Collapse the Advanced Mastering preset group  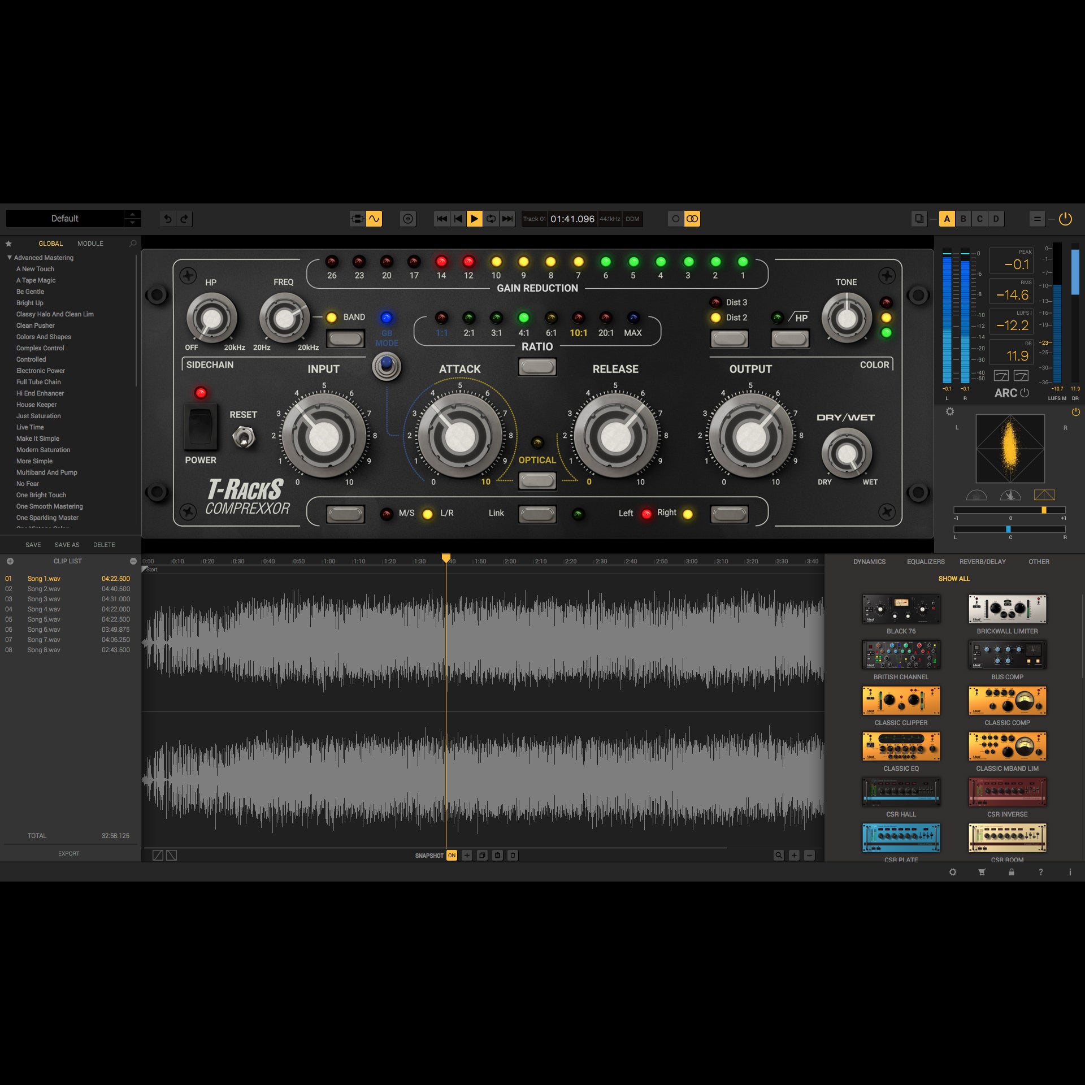[10, 258]
